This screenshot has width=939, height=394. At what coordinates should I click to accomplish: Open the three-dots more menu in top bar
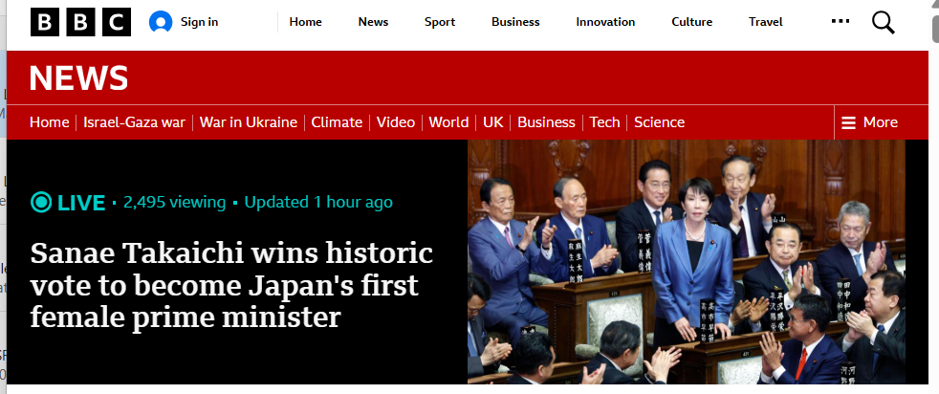pyautogui.click(x=841, y=21)
